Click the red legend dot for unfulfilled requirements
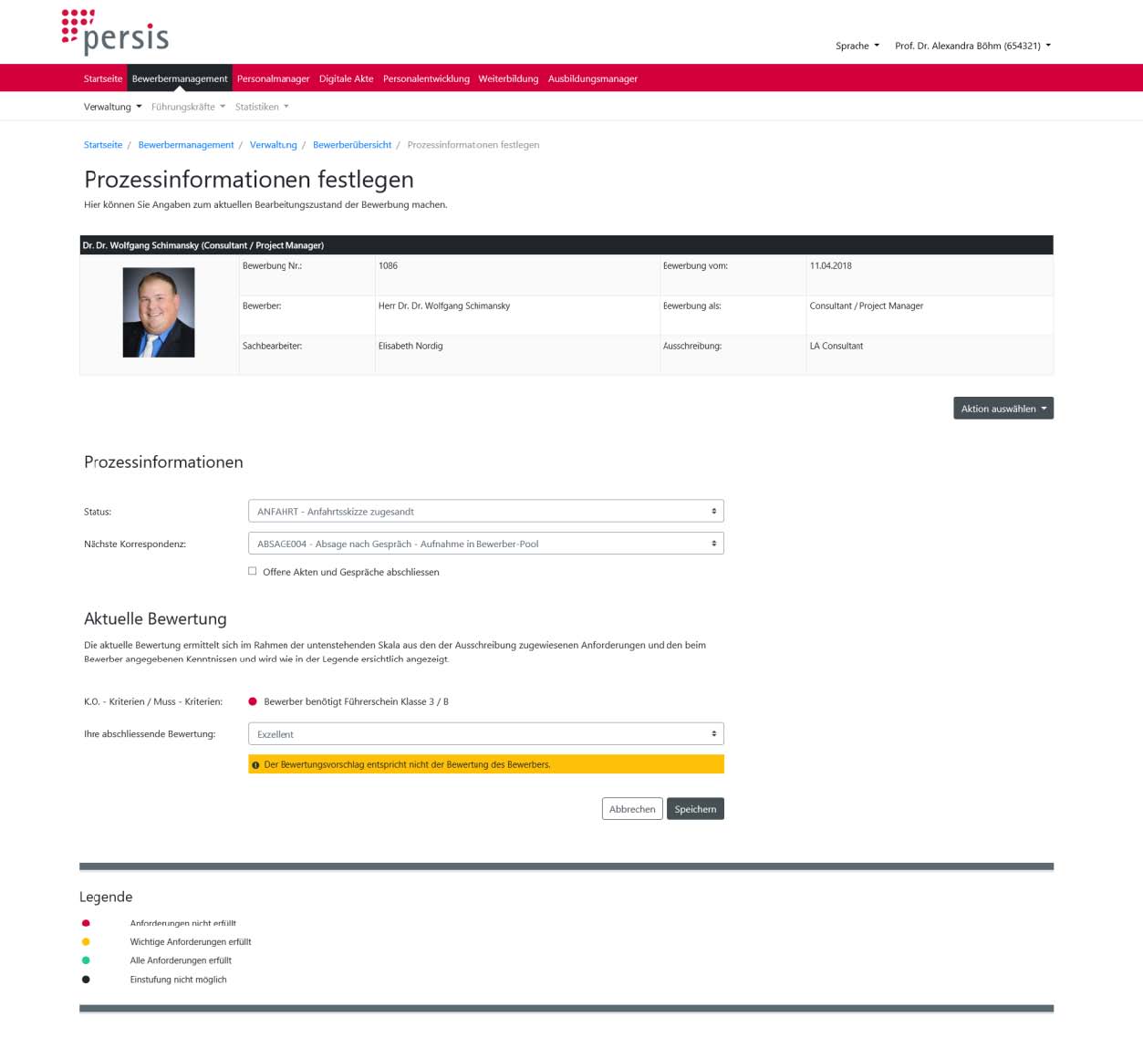This screenshot has width=1143, height=1058. (x=86, y=923)
